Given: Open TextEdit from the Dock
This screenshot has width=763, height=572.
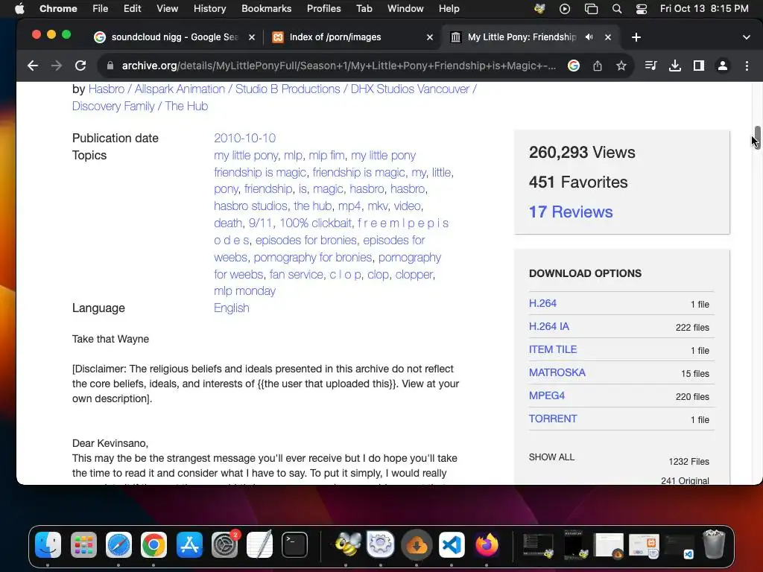Looking at the screenshot, I should pyautogui.click(x=259, y=544).
